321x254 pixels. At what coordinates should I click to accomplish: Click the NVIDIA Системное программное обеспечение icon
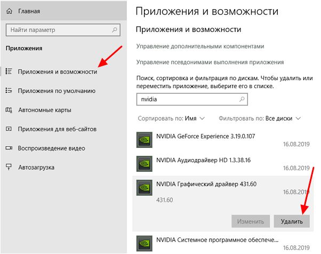coord(145,243)
